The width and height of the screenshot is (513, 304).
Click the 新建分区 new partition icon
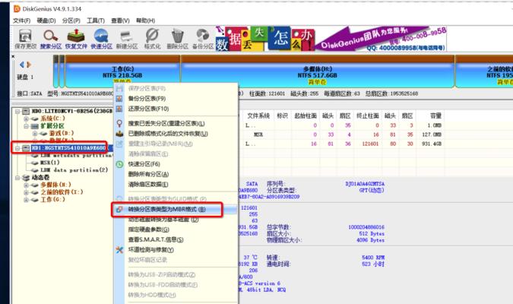pyautogui.click(x=127, y=40)
